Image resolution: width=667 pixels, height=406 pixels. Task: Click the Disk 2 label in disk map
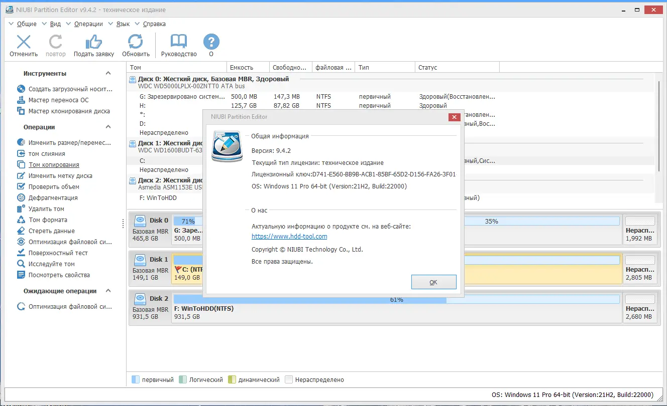click(159, 299)
